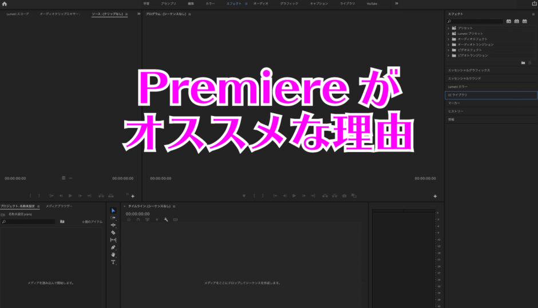Expand オーディオエフェクト folder

[x=449, y=39]
